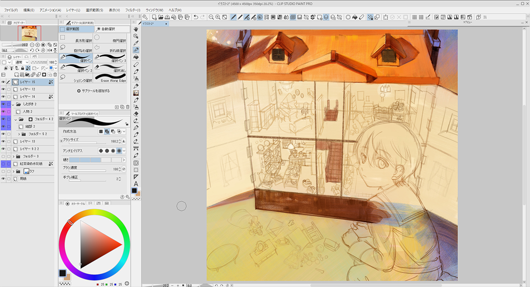Toggle visibility of 用紙 paper layer
This screenshot has height=287, width=530.
tap(3, 179)
